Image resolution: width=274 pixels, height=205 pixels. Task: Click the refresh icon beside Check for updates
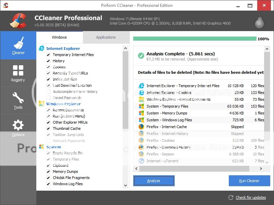[x=231, y=197]
